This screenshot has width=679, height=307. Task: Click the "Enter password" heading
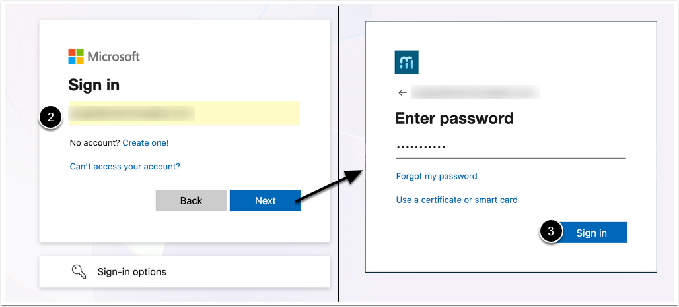coord(454,119)
